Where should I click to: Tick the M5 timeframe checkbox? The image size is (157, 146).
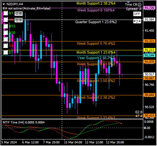[x=6, y=20]
